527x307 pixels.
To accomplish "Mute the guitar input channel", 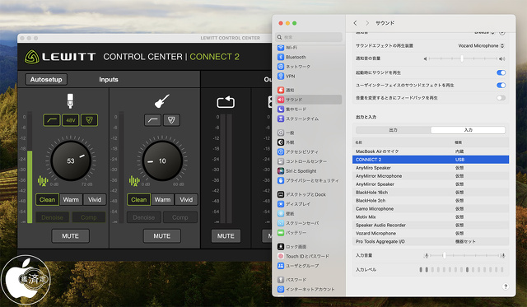I will click(161, 235).
